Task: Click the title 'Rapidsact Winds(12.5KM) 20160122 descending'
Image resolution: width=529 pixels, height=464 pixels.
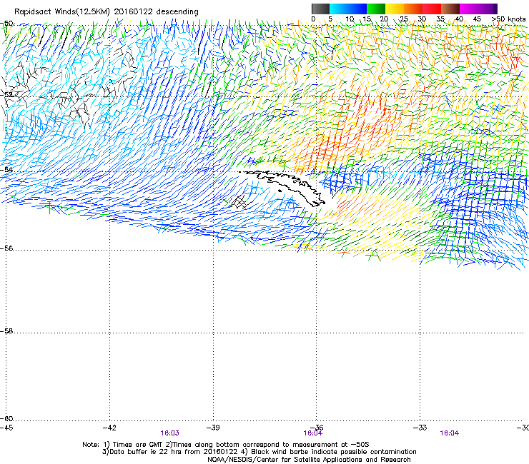Action: [107, 12]
